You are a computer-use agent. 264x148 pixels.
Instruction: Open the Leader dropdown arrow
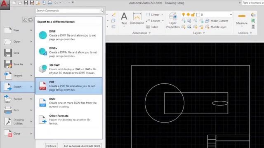tap(163, 21)
